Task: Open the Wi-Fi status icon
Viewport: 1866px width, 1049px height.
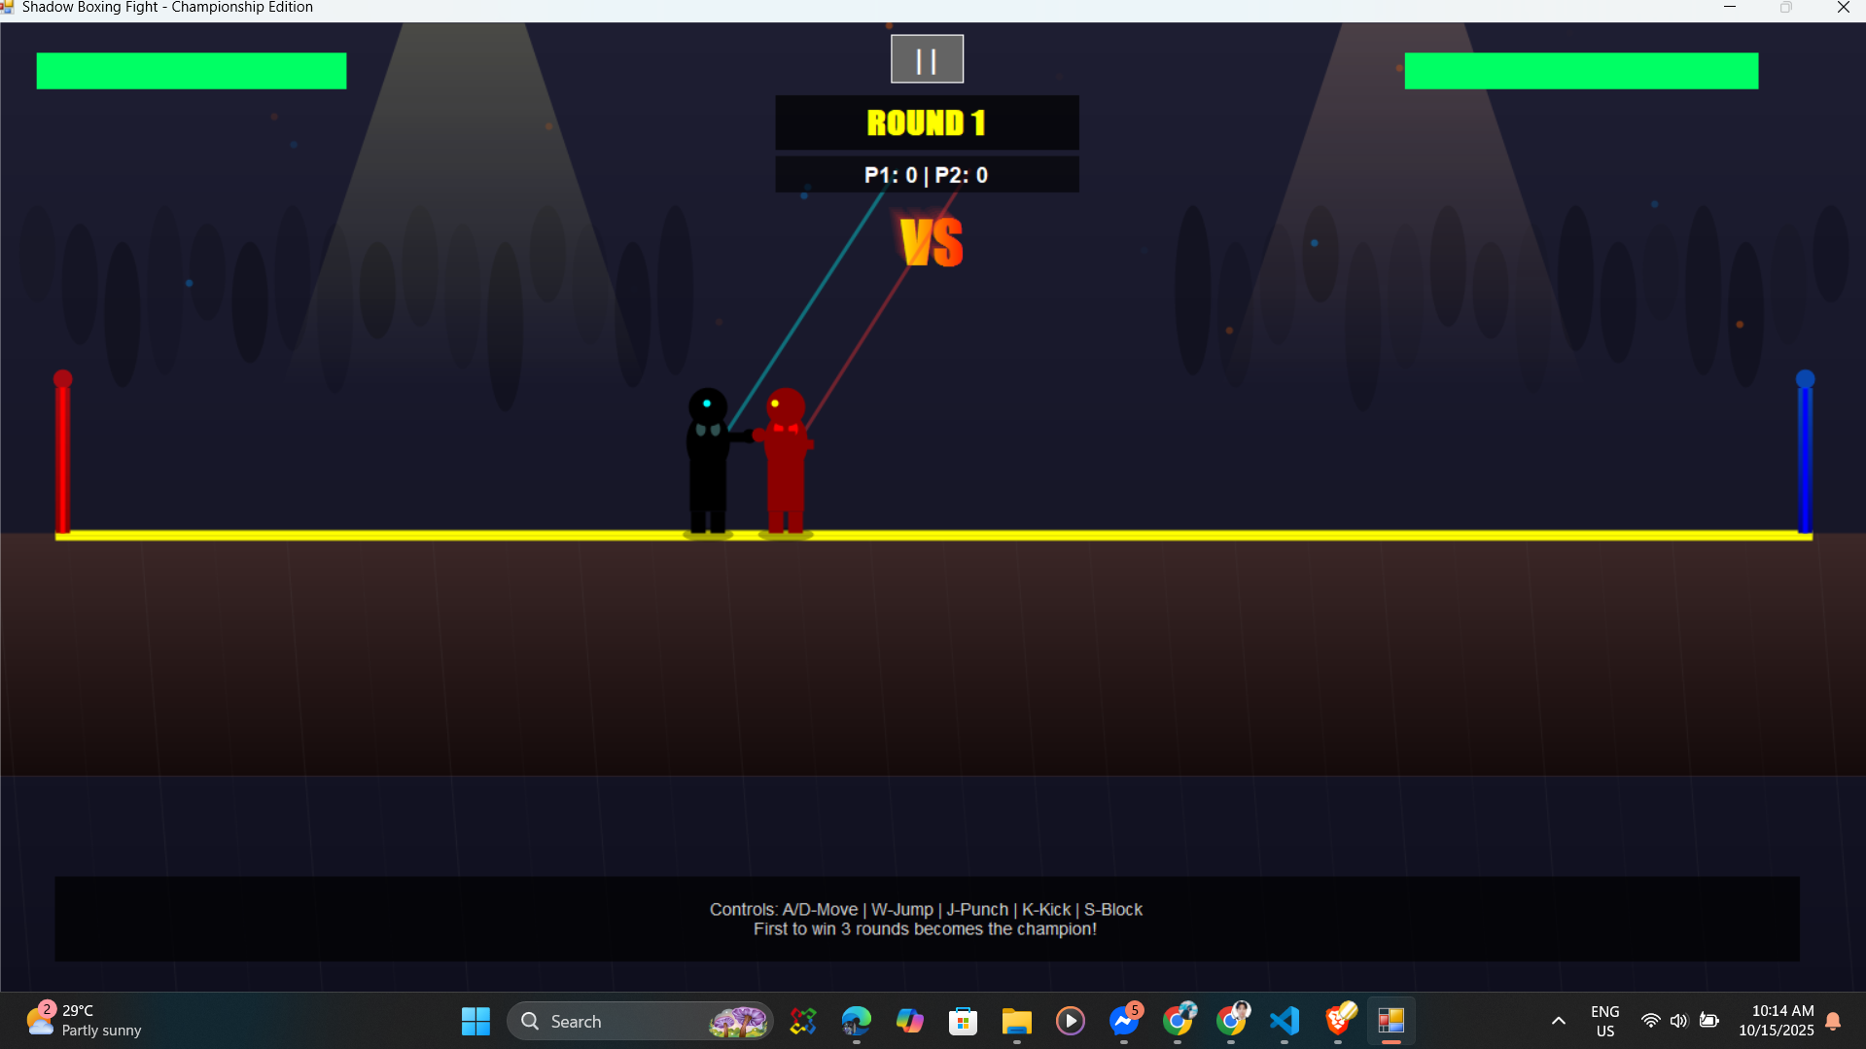Action: [1651, 1021]
